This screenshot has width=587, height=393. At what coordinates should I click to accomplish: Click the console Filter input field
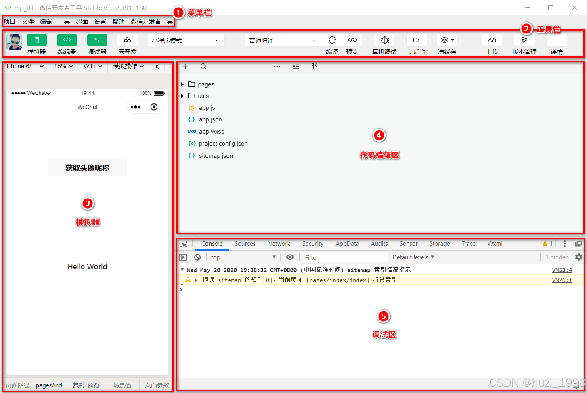[346, 257]
